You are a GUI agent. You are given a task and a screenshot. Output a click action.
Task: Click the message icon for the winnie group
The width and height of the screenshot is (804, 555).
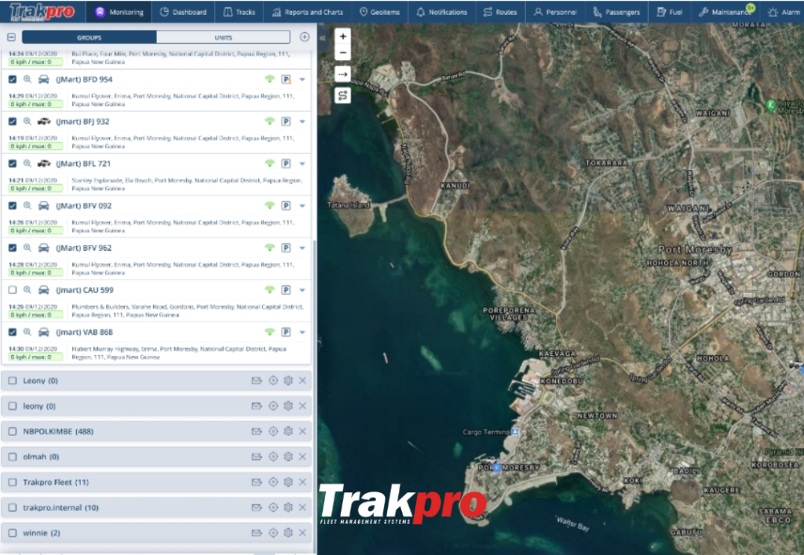[256, 532]
